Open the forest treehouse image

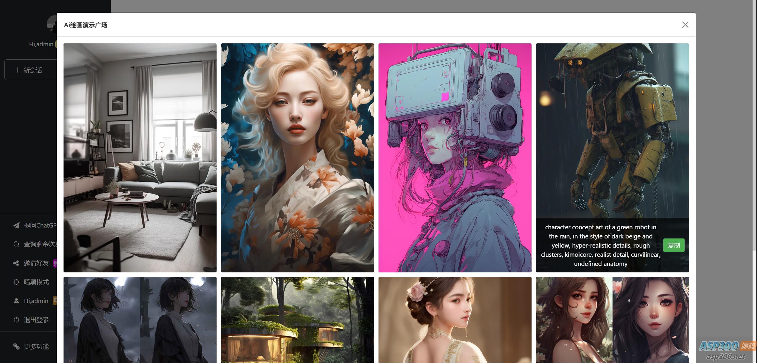click(x=297, y=320)
